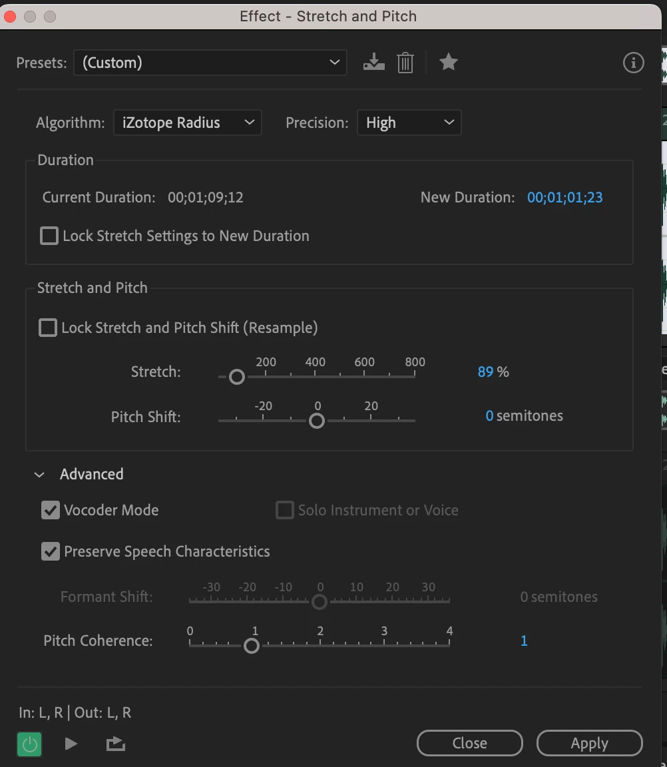667x767 pixels.
Task: Enable Lock Stretch Settings to New Duration
Action: (49, 236)
